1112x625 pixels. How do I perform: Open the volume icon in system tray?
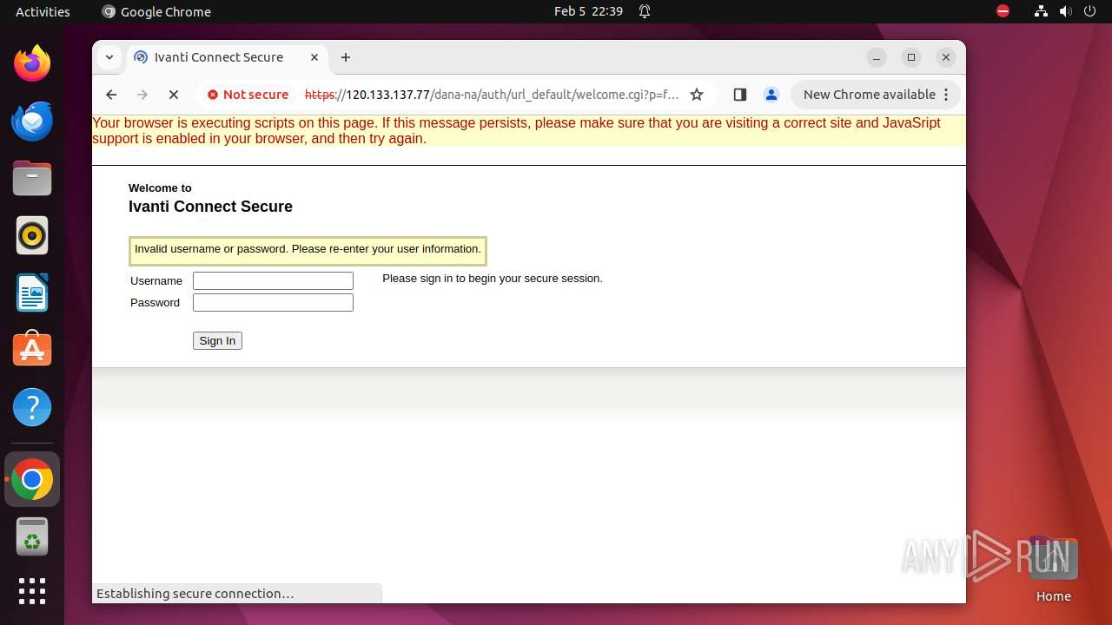tap(1065, 11)
